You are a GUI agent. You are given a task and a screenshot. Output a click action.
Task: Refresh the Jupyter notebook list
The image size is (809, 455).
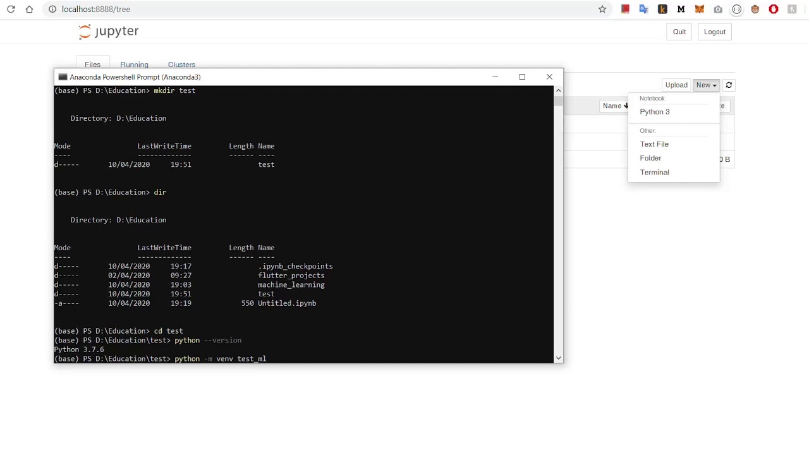[x=729, y=85]
